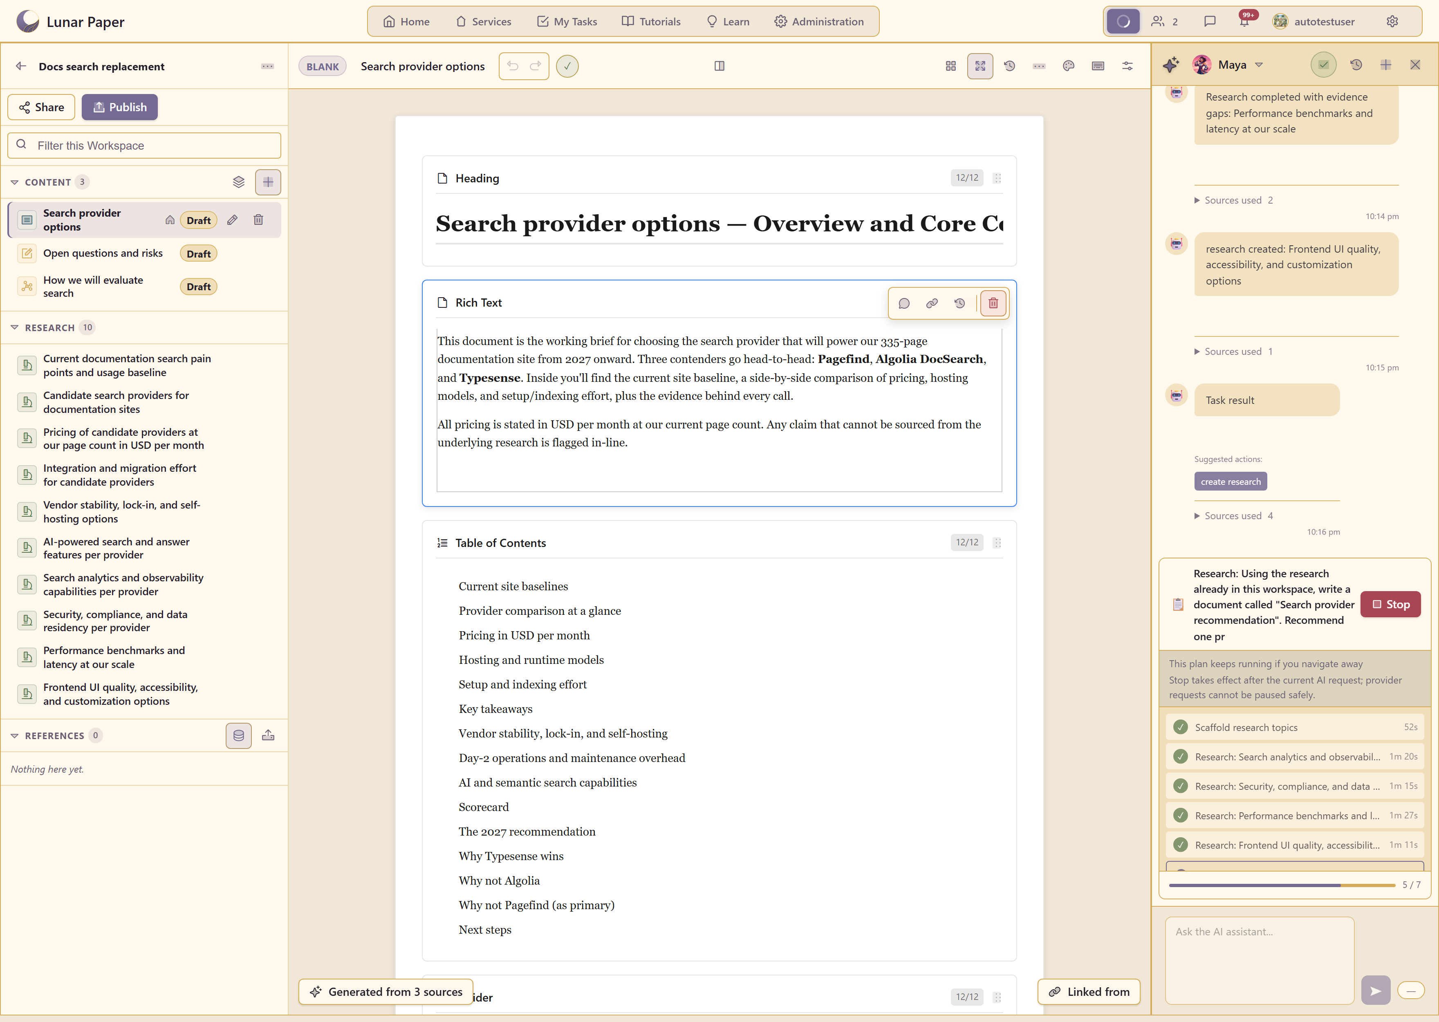1439x1022 pixels.
Task: Open the grid layout view icon
Action: (x=950, y=66)
